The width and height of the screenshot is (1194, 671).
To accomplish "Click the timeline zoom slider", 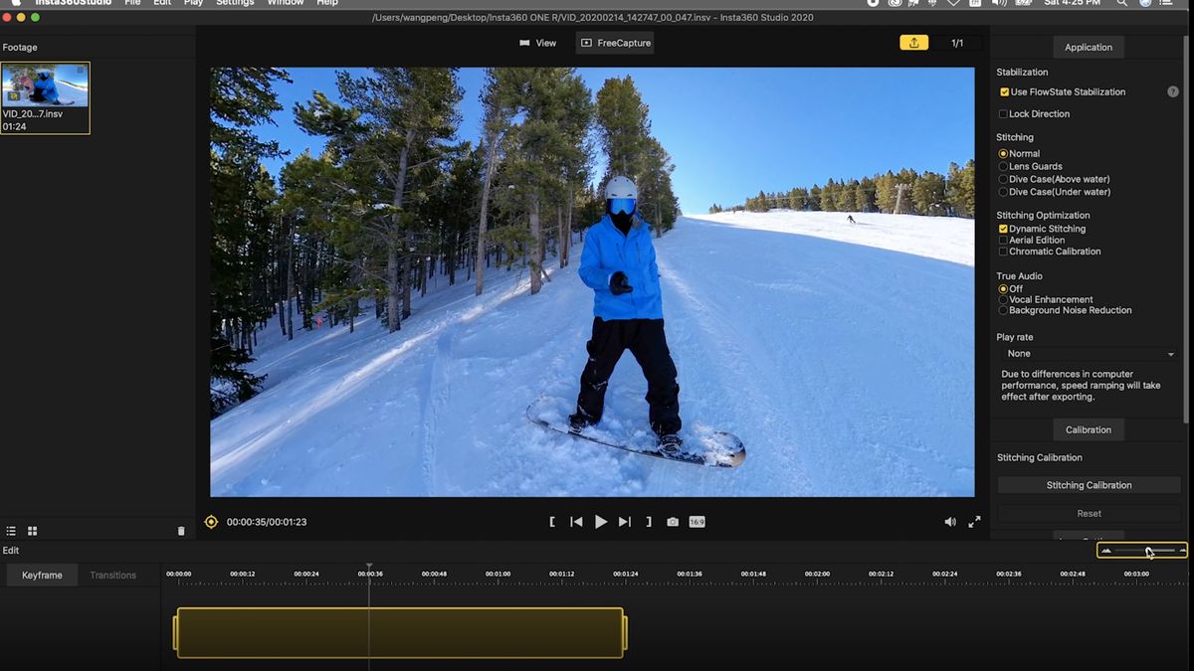I will 1144,550.
